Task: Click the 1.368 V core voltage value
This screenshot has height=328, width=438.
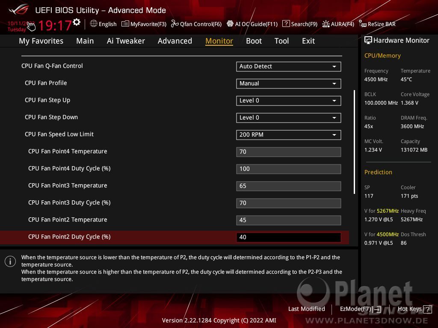Action: (x=409, y=103)
